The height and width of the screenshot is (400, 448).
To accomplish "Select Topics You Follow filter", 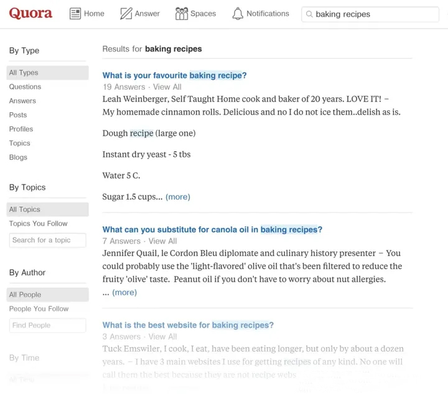I will click(39, 224).
